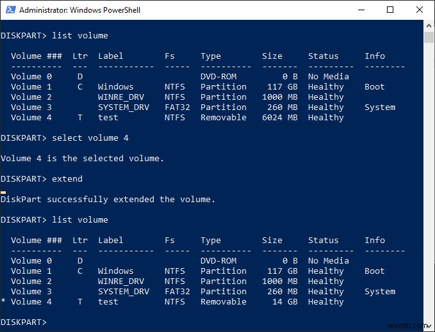Click '6024 MB' size in first table

(279, 118)
